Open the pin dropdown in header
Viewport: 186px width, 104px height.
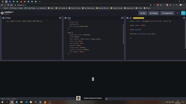point(178,13)
